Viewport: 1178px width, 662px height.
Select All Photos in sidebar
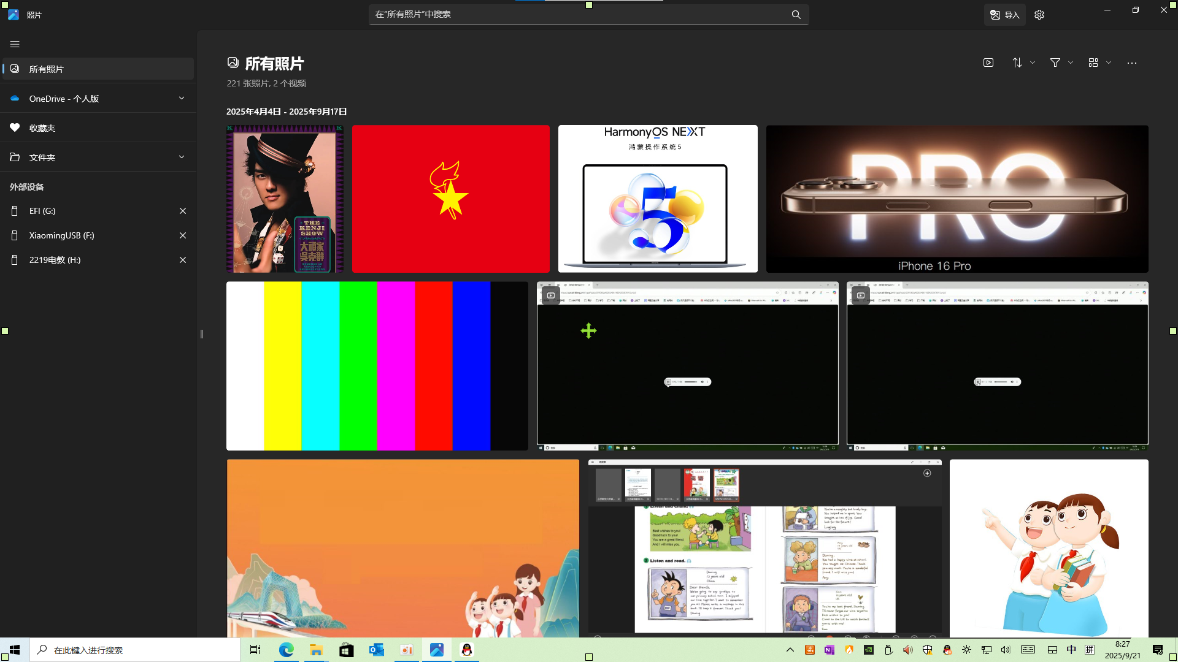point(98,69)
